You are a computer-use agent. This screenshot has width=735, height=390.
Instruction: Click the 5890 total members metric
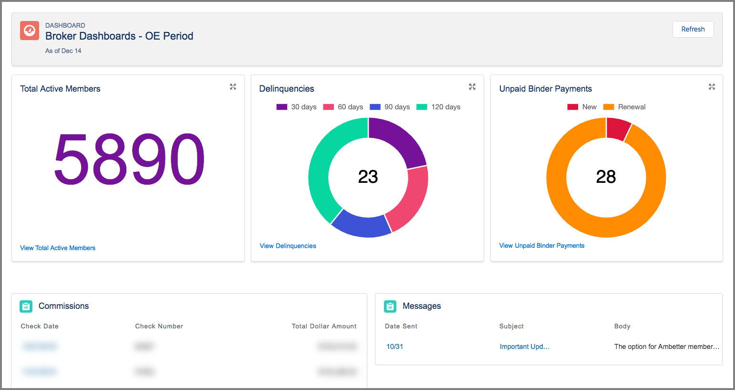tap(129, 159)
